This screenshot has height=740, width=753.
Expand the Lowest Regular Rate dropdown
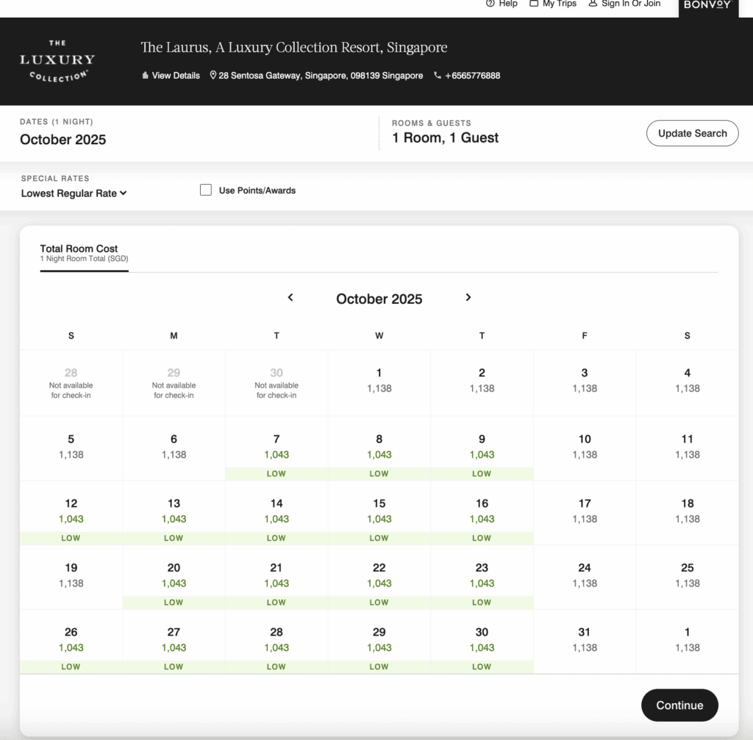(x=74, y=193)
